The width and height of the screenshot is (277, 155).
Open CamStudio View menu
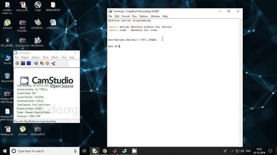click(64, 57)
